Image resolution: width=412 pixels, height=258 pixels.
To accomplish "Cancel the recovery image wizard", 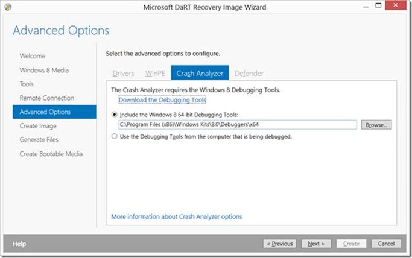I will 386,244.
